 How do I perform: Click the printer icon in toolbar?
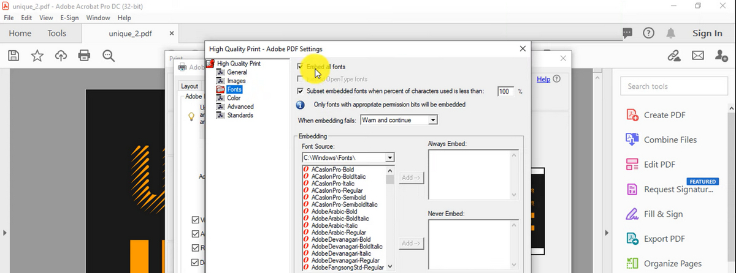pyautogui.click(x=85, y=56)
